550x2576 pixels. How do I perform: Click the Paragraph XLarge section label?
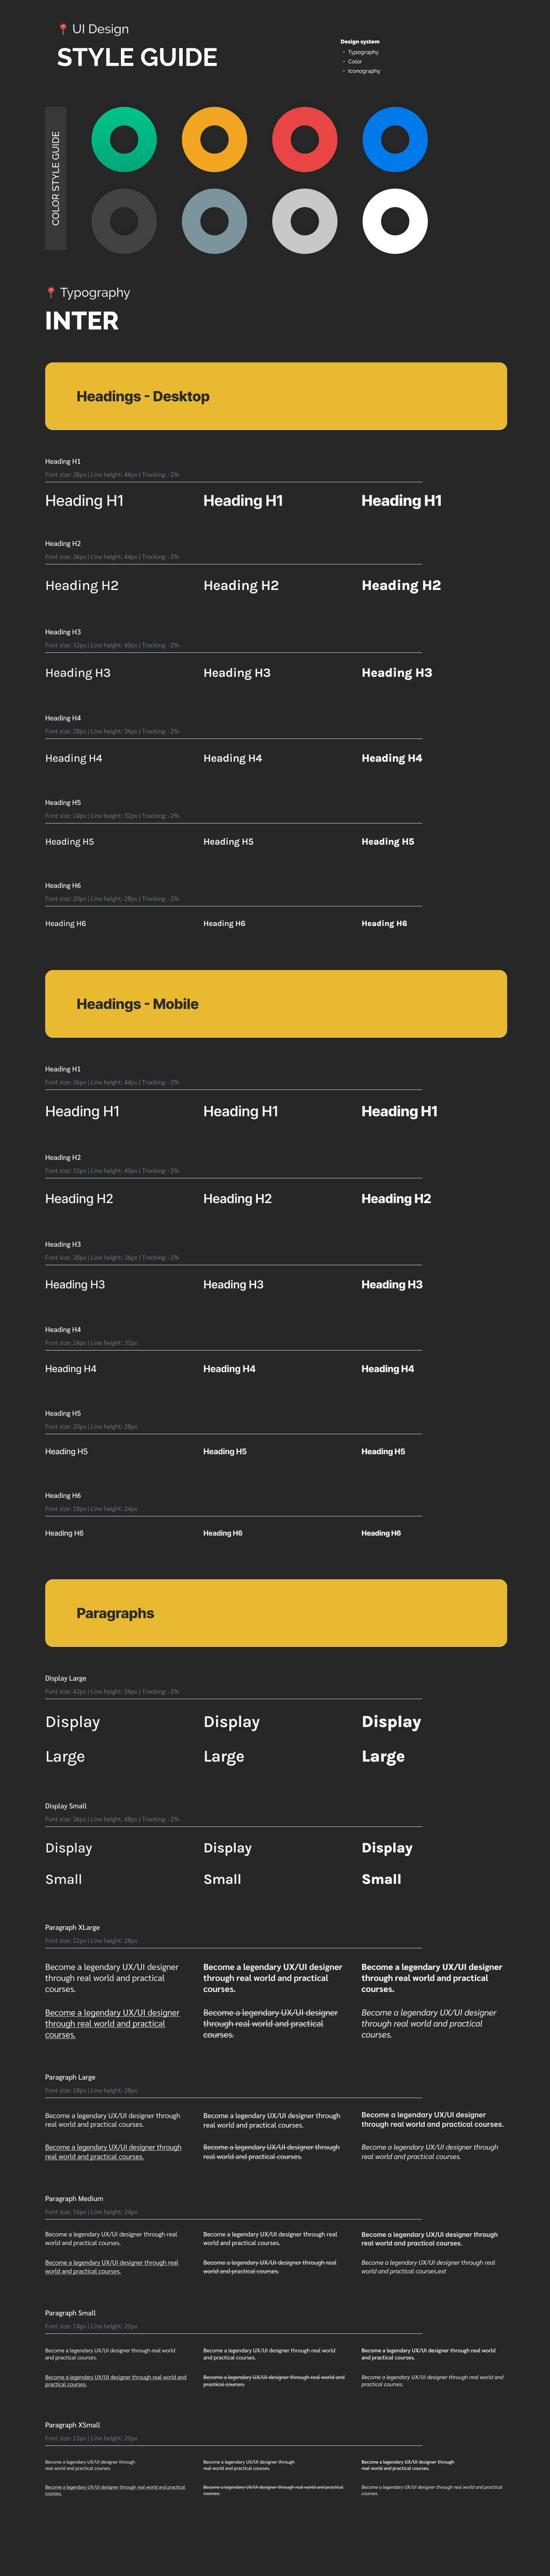72,1927
